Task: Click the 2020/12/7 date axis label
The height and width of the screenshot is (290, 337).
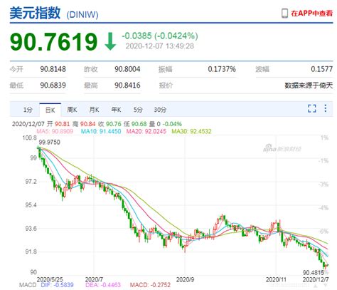Action: click(316, 279)
